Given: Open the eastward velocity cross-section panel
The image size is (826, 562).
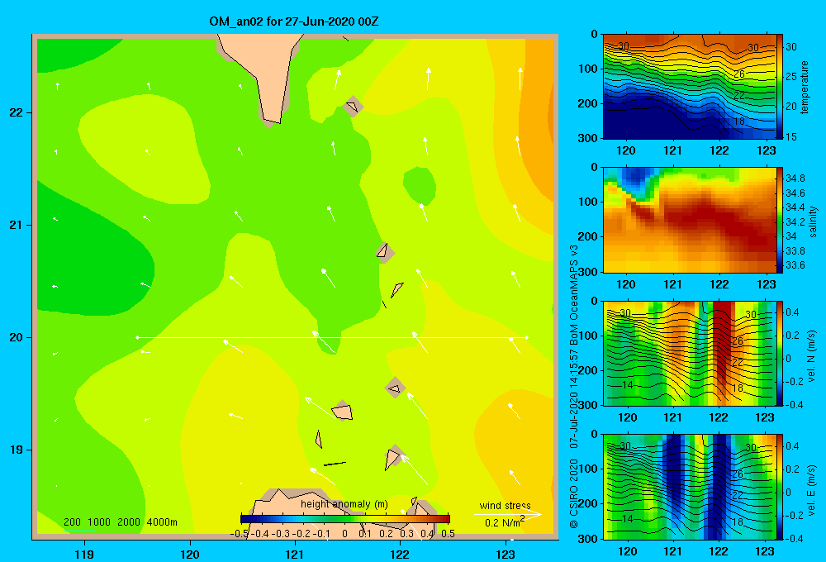Looking at the screenshot, I should pyautogui.click(x=689, y=486).
